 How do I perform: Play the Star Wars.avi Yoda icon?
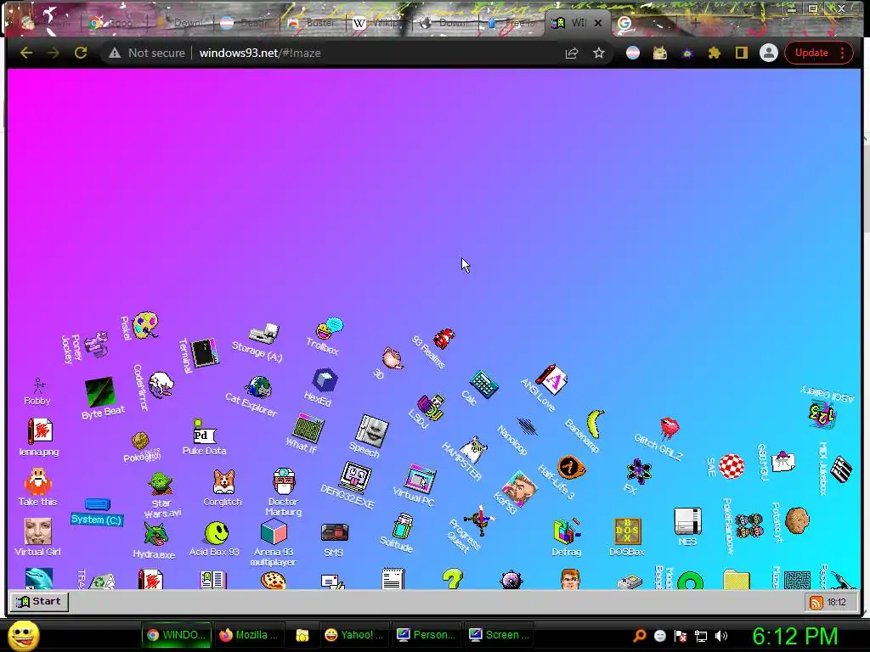point(161,484)
